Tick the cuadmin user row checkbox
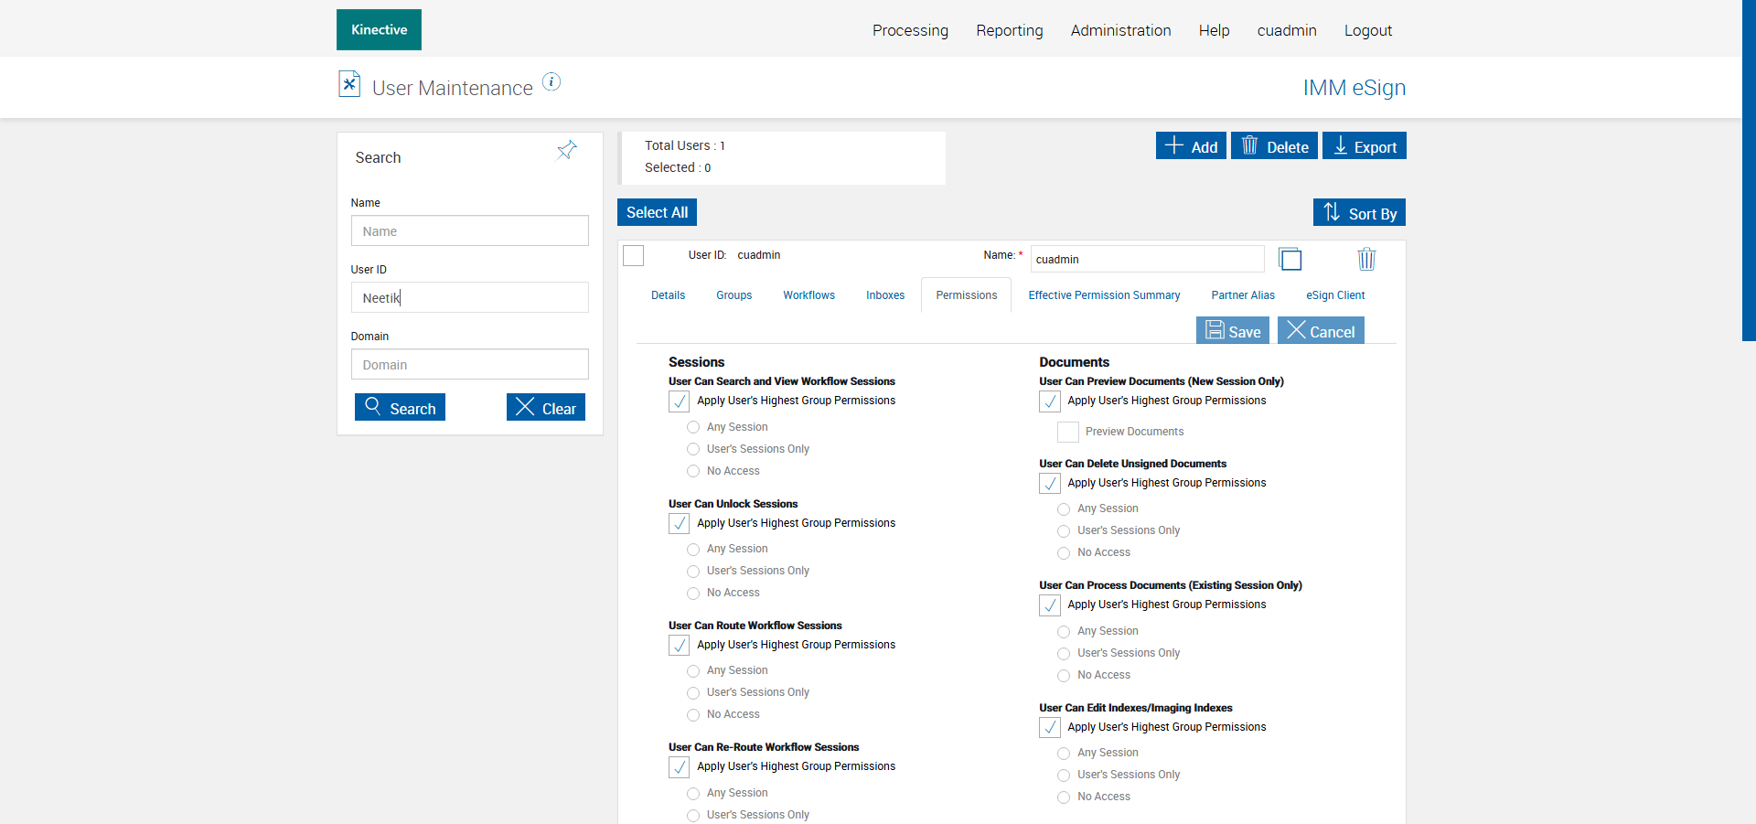 point(633,255)
